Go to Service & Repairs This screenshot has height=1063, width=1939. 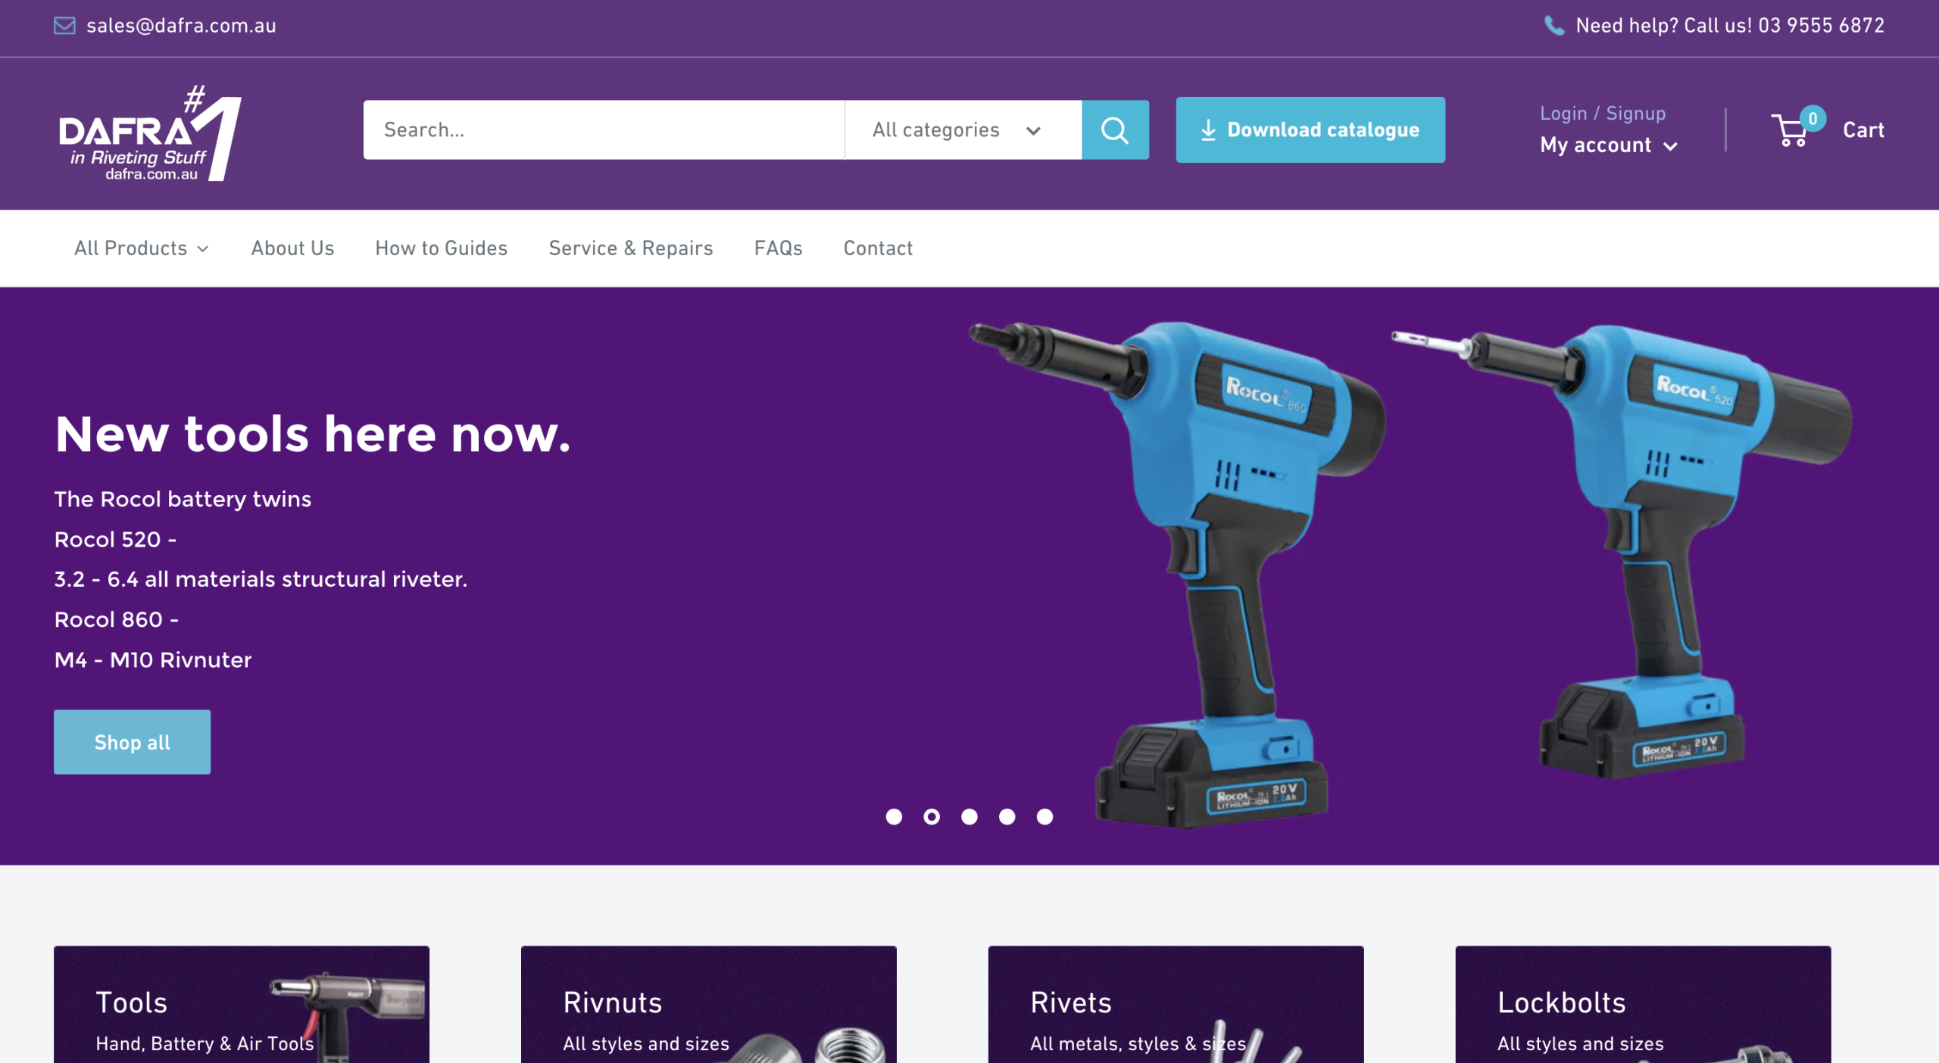click(x=630, y=248)
